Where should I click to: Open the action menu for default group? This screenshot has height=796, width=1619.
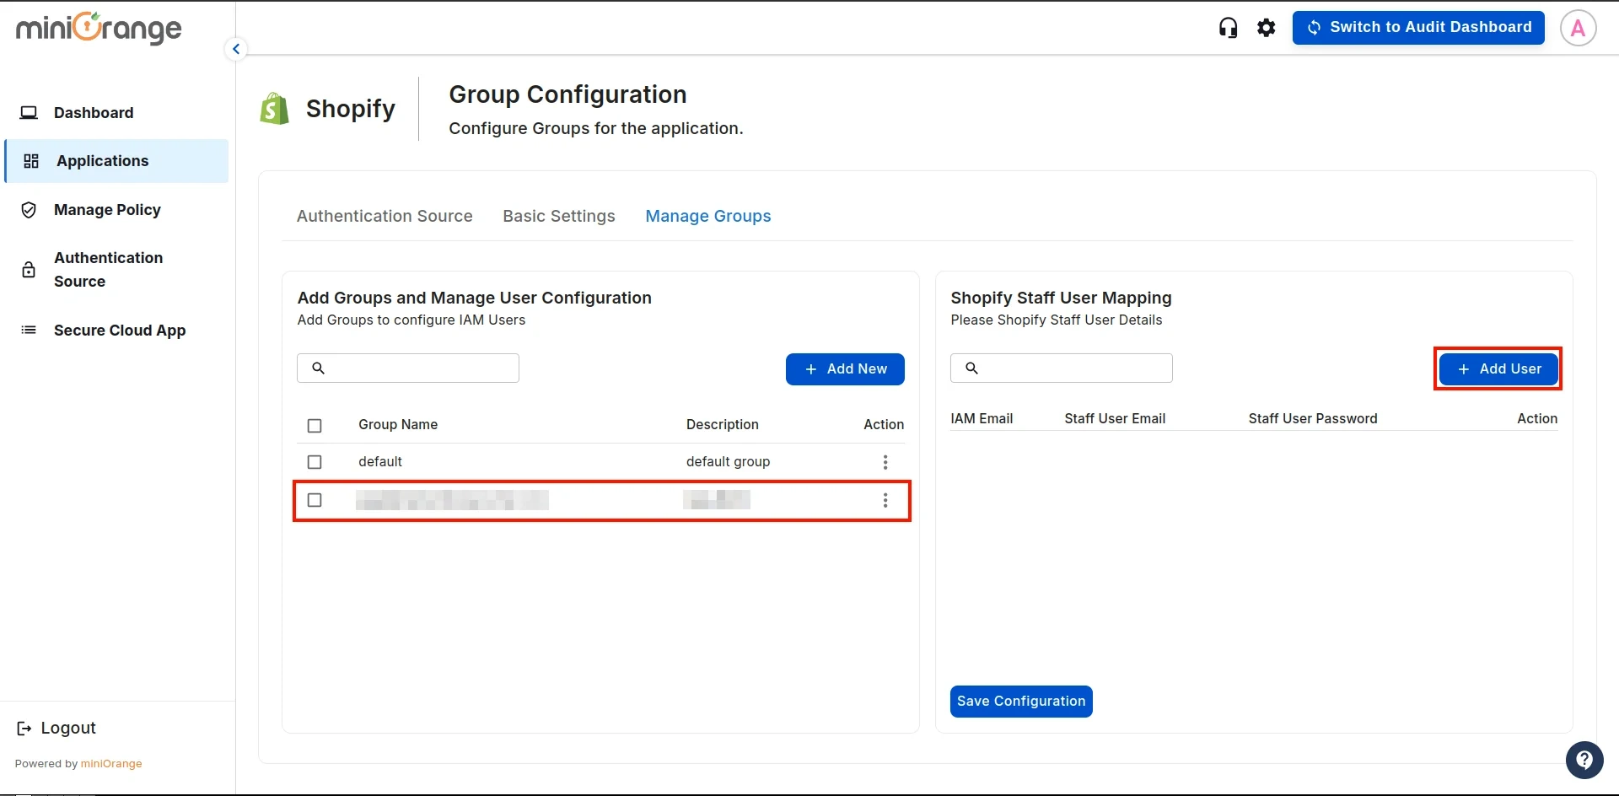(885, 461)
